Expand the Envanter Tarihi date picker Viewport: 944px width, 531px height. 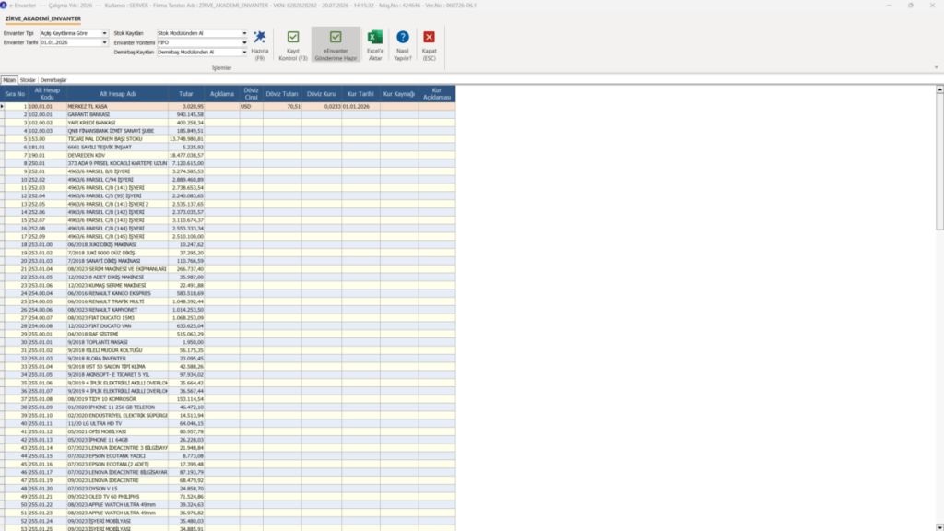104,42
